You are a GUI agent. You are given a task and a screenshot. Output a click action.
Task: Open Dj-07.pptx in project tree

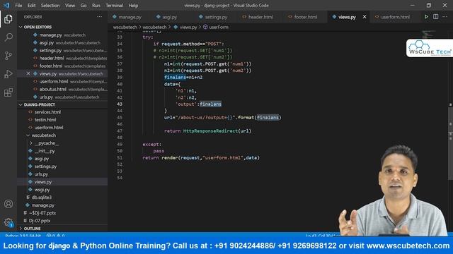coord(62,221)
